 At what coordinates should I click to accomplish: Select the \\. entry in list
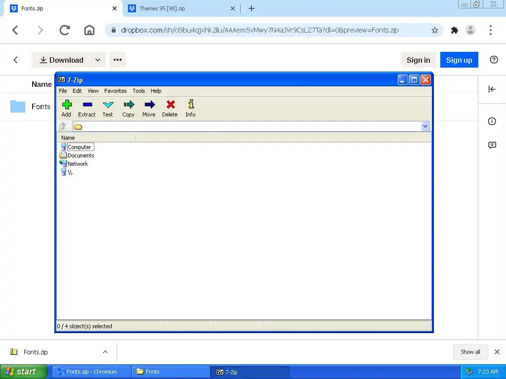67,172
